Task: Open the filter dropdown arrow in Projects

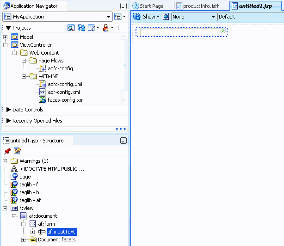Action: click(x=98, y=28)
